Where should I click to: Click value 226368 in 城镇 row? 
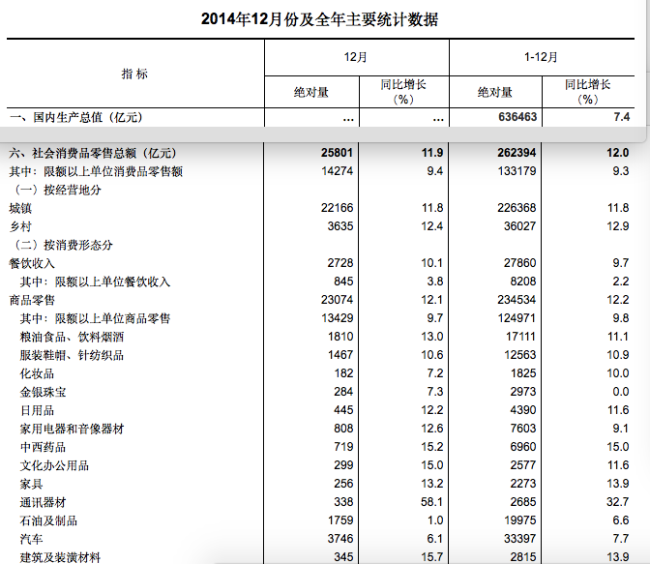(517, 208)
